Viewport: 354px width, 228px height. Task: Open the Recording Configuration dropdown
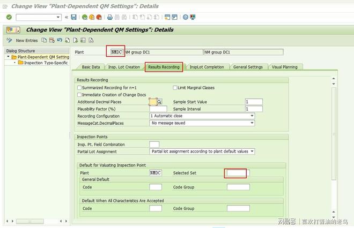tap(252, 116)
